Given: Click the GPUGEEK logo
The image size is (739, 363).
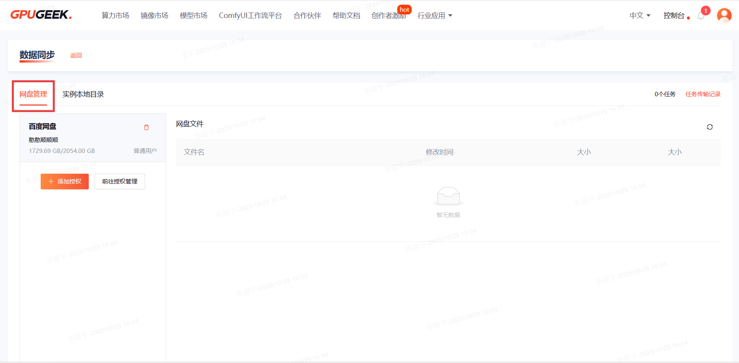Looking at the screenshot, I should click(x=41, y=15).
